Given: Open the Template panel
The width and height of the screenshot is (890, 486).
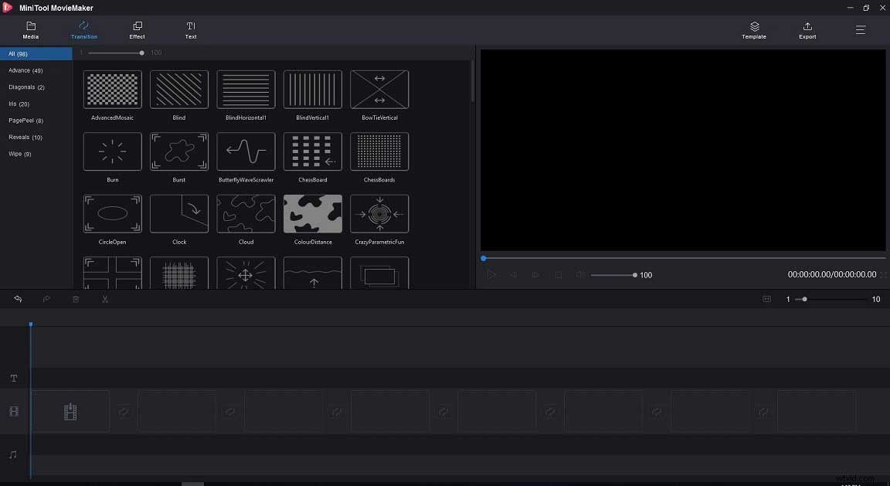Looking at the screenshot, I should (x=753, y=30).
